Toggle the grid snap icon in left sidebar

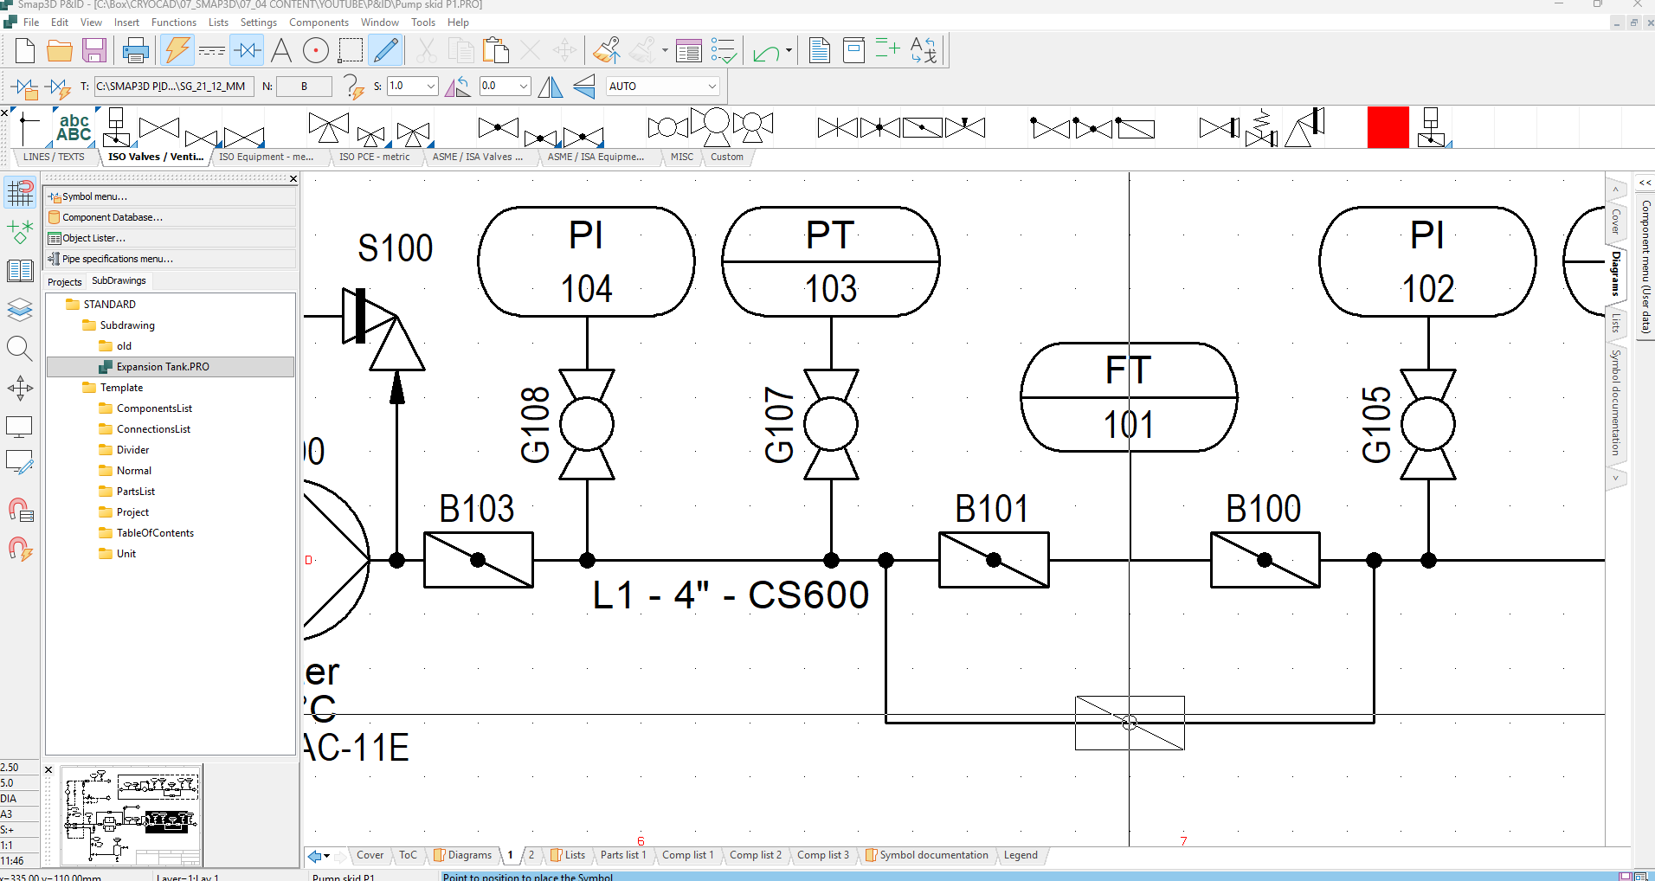point(20,192)
